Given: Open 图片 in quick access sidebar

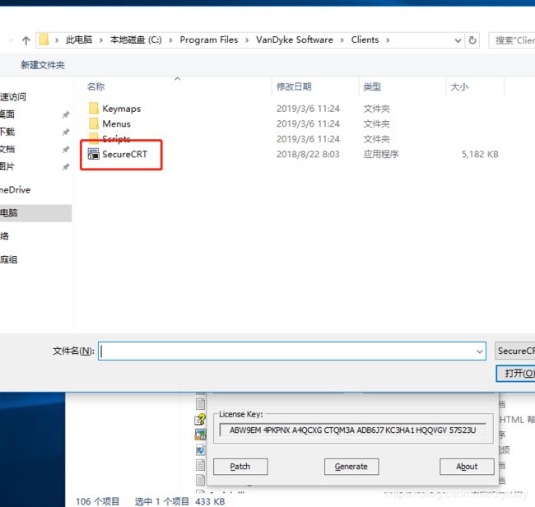Looking at the screenshot, I should [7, 166].
